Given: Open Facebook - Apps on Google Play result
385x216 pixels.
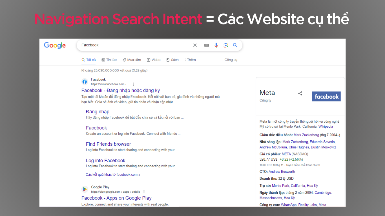Looking at the screenshot, I should (116, 198).
